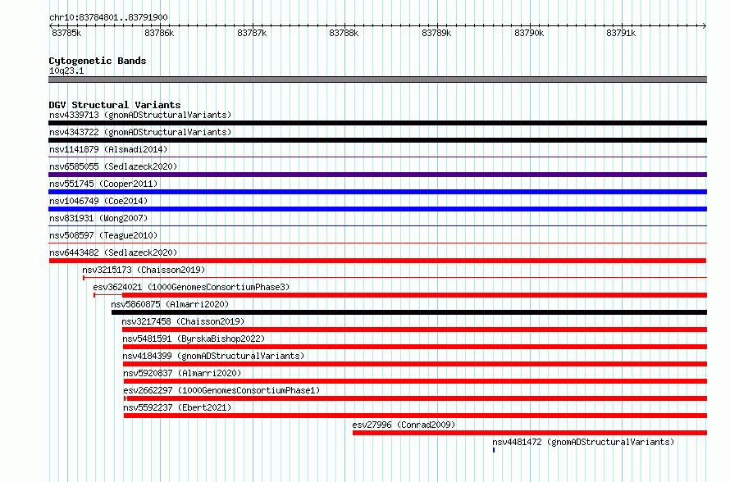The height and width of the screenshot is (482, 730).
Task: Click the 83785k ruler label
Action: pos(66,33)
